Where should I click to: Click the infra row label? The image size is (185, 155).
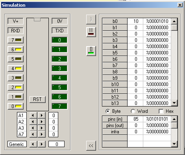[115, 132]
